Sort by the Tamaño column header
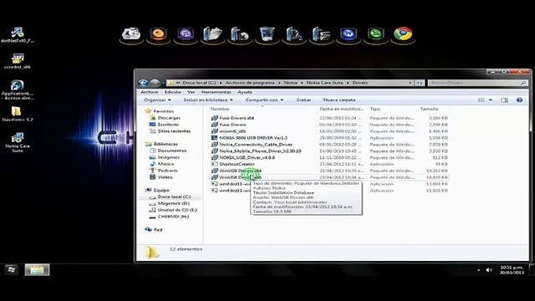535x301 pixels. pyautogui.click(x=429, y=109)
